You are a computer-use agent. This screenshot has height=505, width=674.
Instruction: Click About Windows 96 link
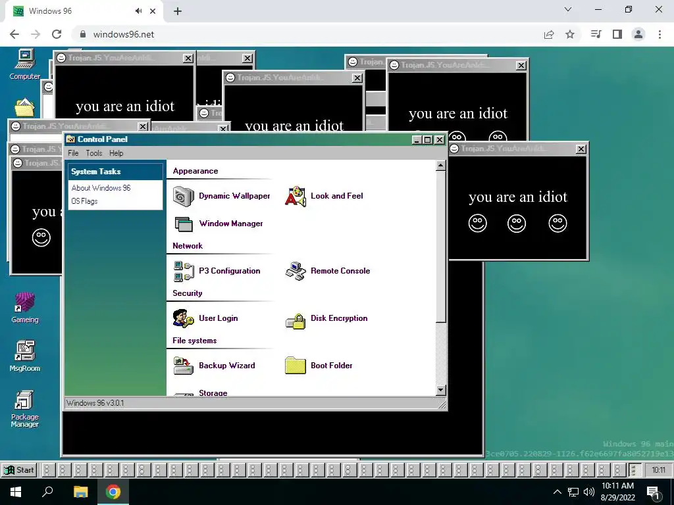tap(101, 188)
